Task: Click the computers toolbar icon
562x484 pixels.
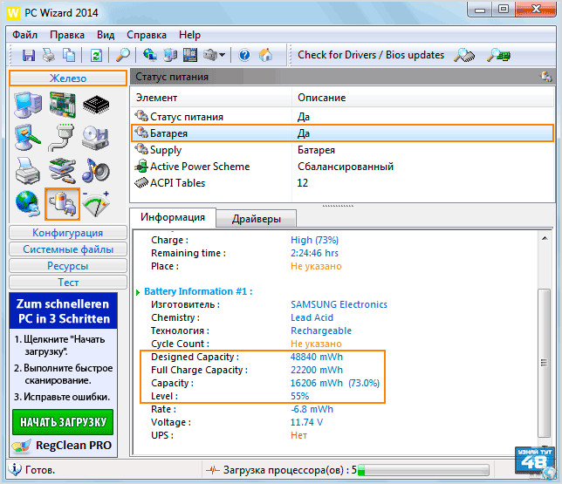Action: pyautogui.click(x=170, y=55)
